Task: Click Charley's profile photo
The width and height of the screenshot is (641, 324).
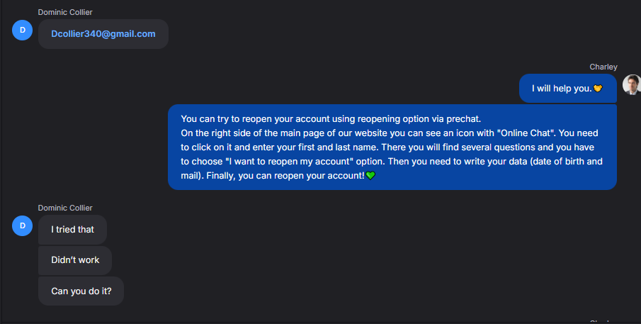Action: 631,84
